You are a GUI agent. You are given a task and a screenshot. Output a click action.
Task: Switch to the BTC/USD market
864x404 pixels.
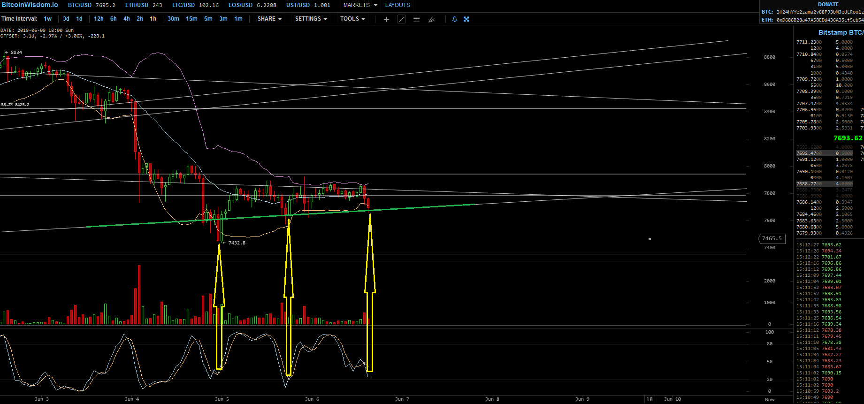[92, 5]
